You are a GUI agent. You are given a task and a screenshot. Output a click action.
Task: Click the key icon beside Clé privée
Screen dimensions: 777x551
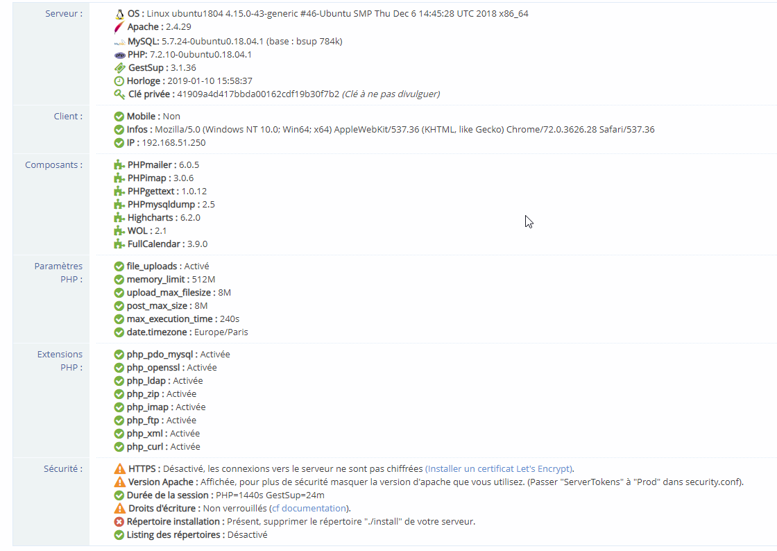[x=118, y=94]
